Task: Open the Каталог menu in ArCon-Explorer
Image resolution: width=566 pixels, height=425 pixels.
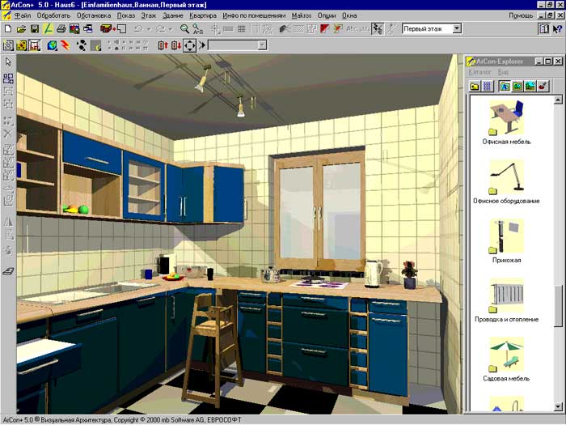Action: point(479,72)
